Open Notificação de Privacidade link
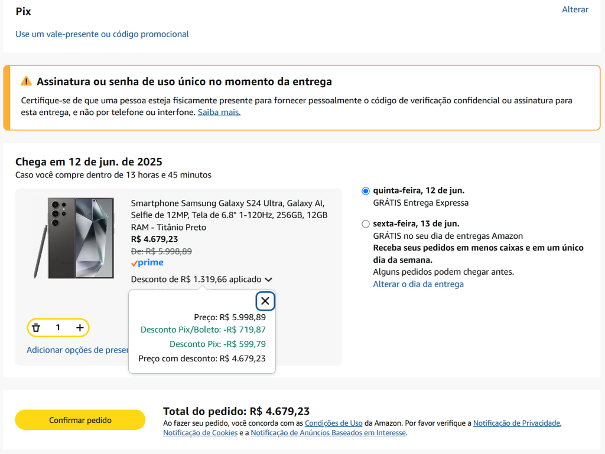The width and height of the screenshot is (605, 454). click(516, 423)
